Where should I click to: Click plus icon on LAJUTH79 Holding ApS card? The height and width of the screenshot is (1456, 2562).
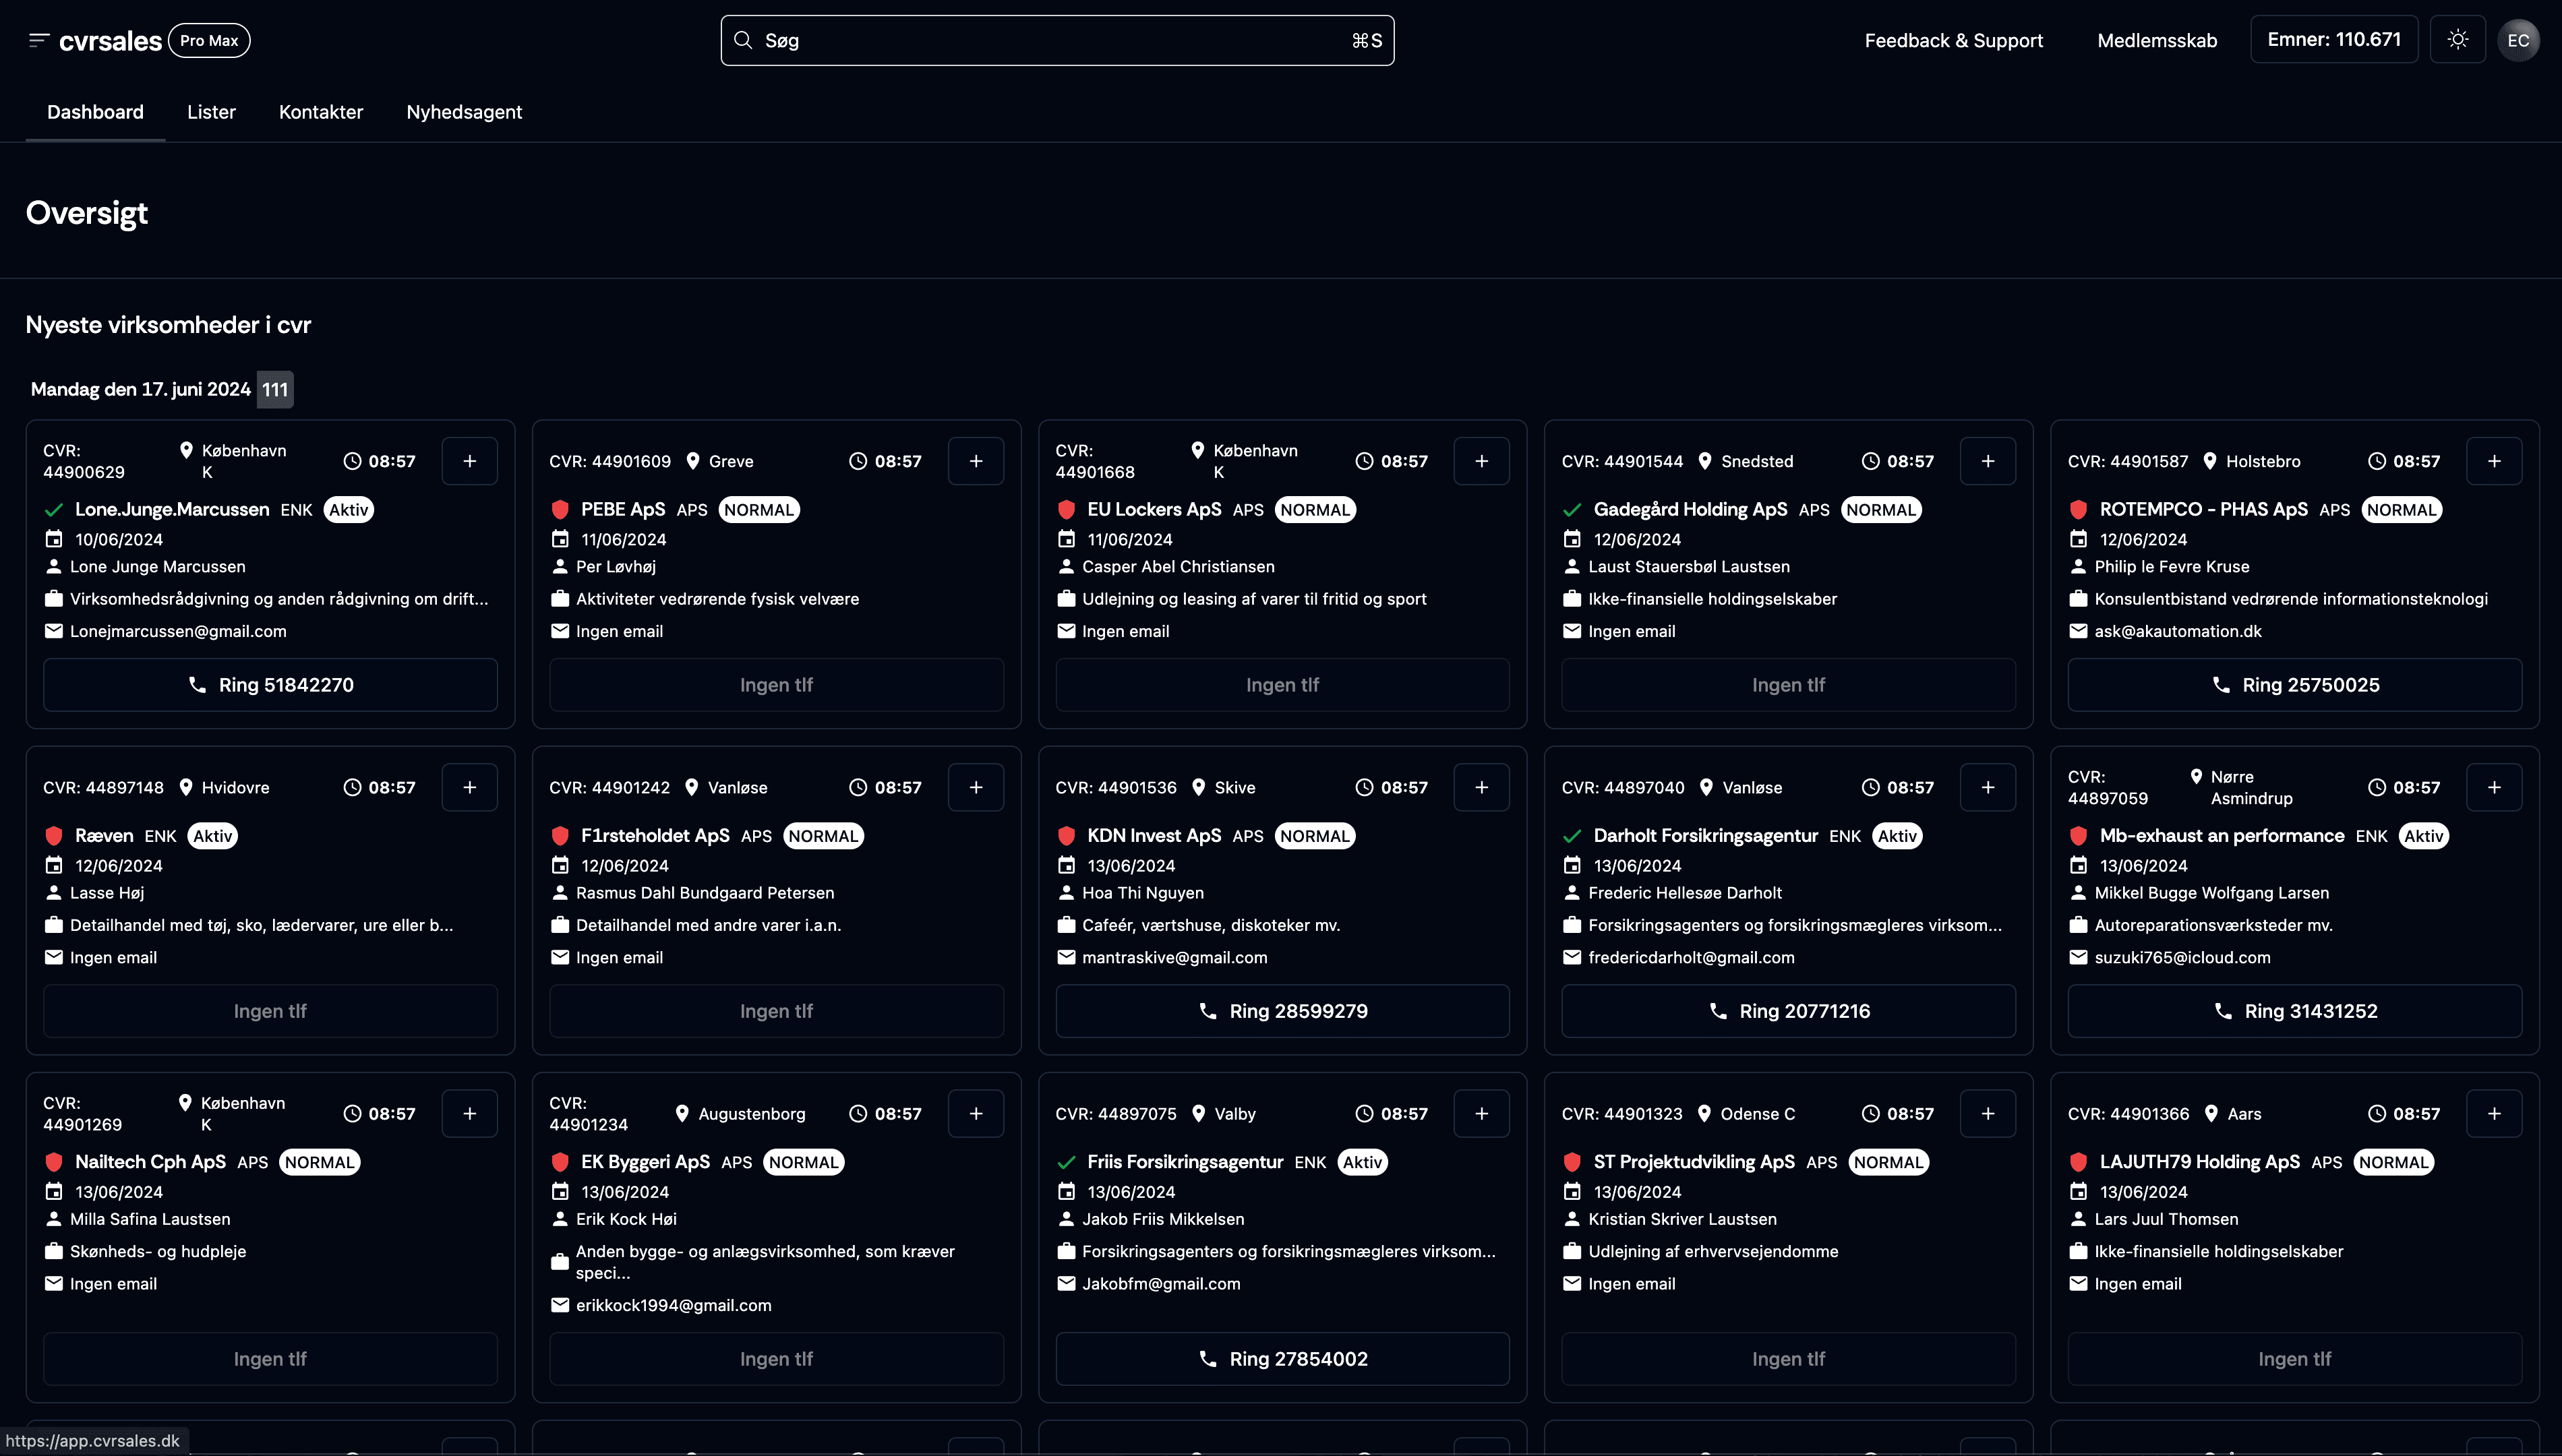[2493, 1113]
